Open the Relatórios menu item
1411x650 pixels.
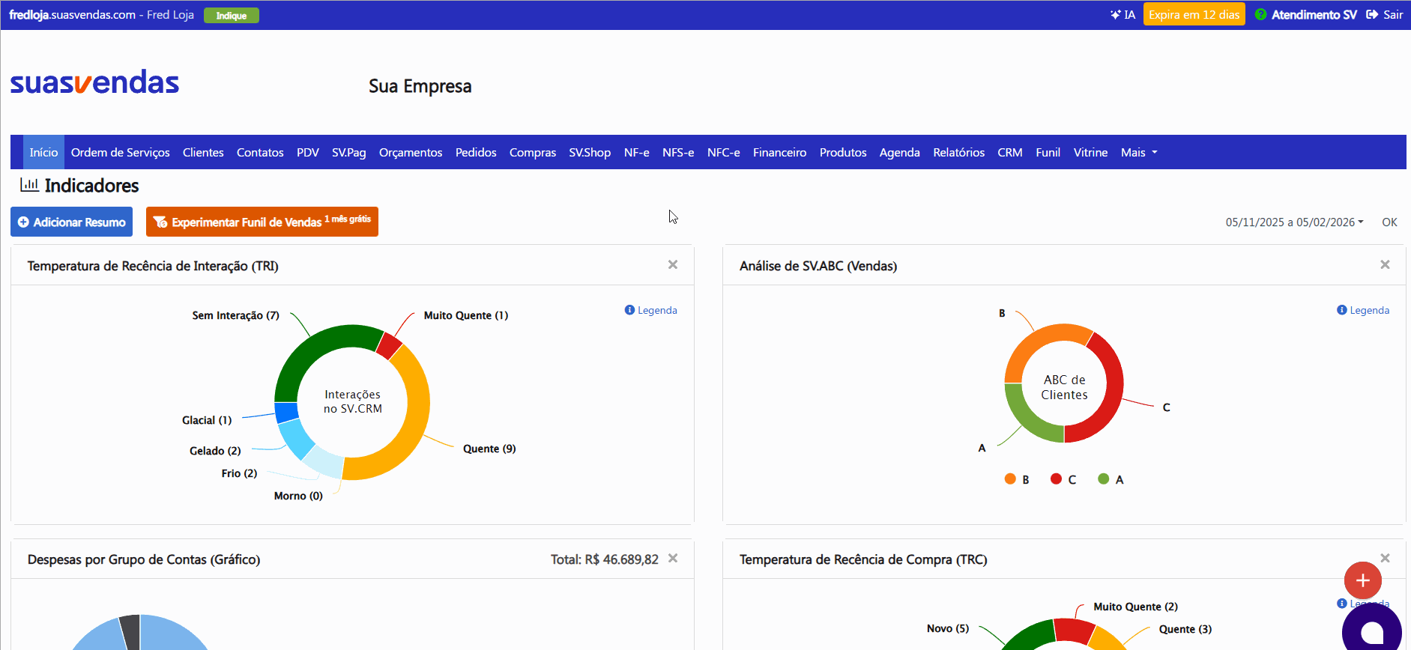pyautogui.click(x=959, y=152)
